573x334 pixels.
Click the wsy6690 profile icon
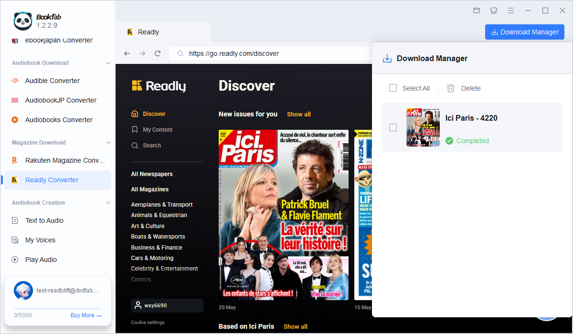pos(138,305)
